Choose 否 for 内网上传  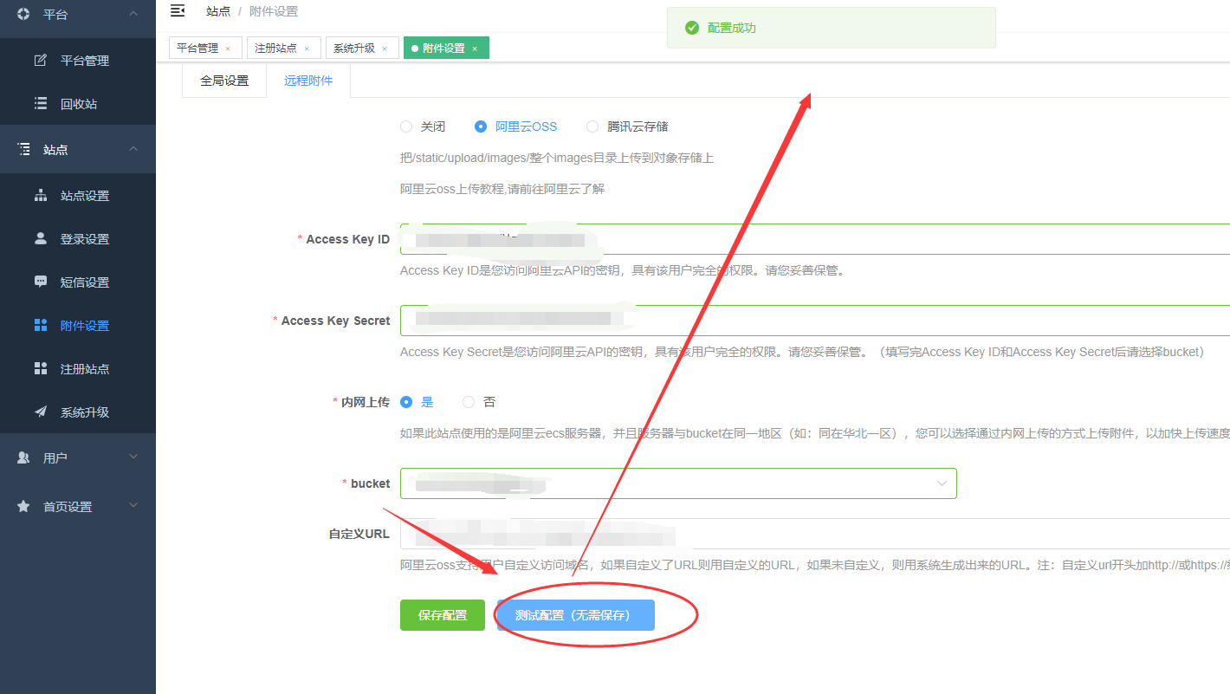(469, 402)
